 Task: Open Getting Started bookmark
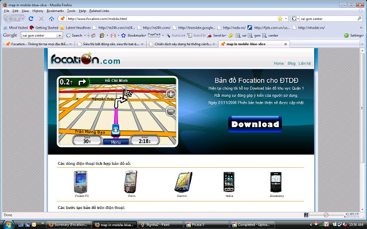[x=44, y=27]
